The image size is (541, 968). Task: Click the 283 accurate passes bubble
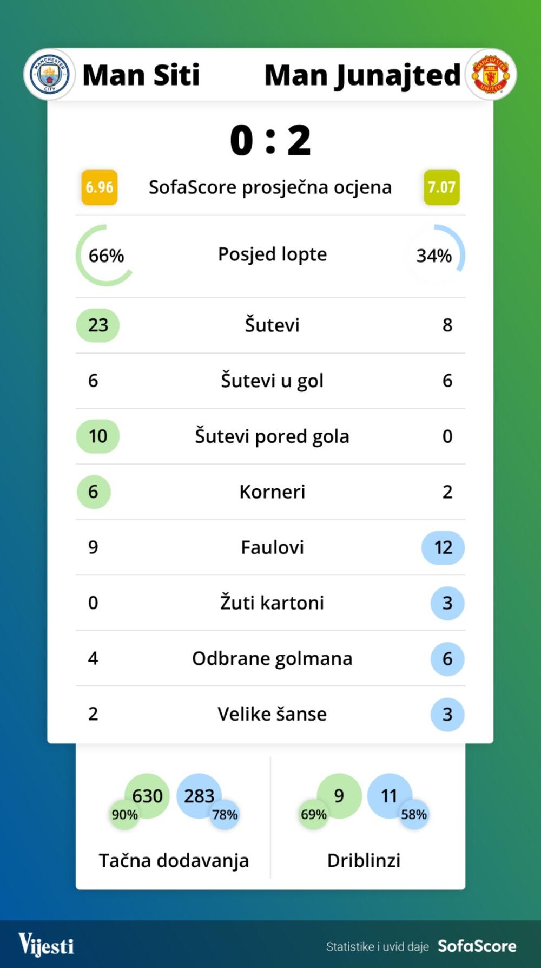[x=199, y=795]
